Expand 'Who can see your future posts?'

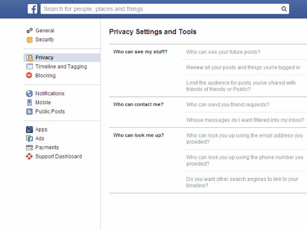tap(223, 52)
